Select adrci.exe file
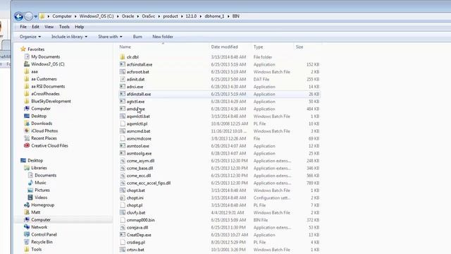451x254 pixels. [135, 87]
